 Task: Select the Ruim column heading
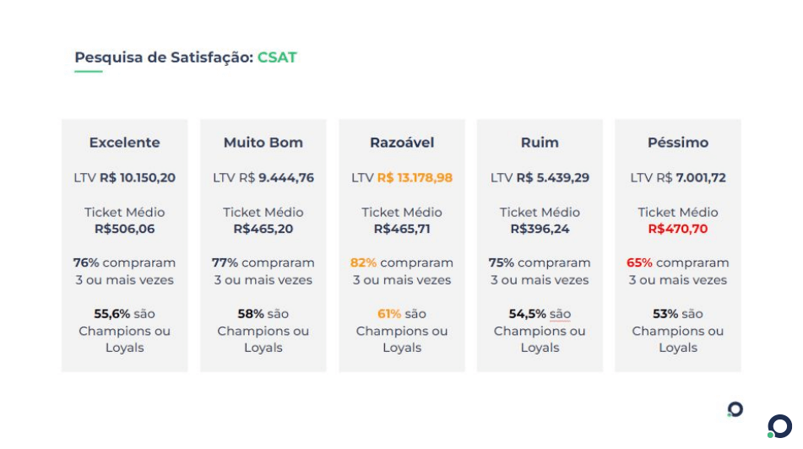coord(540,143)
